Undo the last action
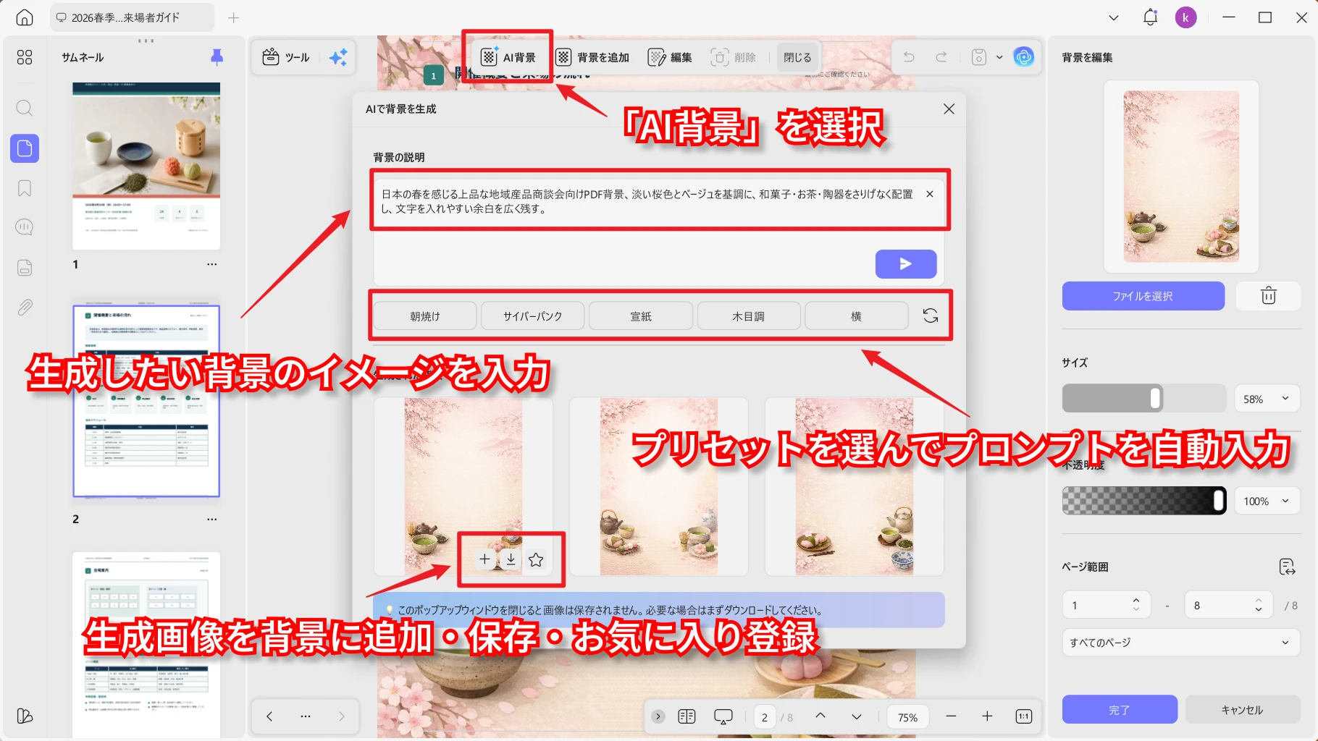This screenshot has width=1318, height=741. click(x=909, y=57)
